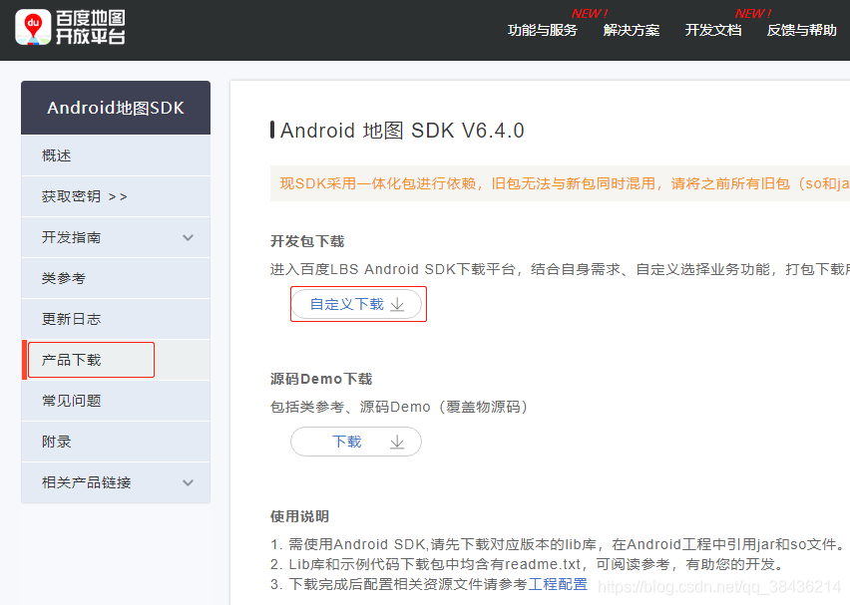The height and width of the screenshot is (605, 850).
Task: Select 产品下载 in the sidebar
Action: (x=71, y=360)
